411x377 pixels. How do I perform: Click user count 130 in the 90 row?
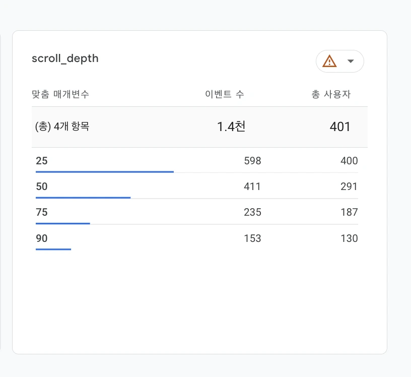tap(349, 238)
